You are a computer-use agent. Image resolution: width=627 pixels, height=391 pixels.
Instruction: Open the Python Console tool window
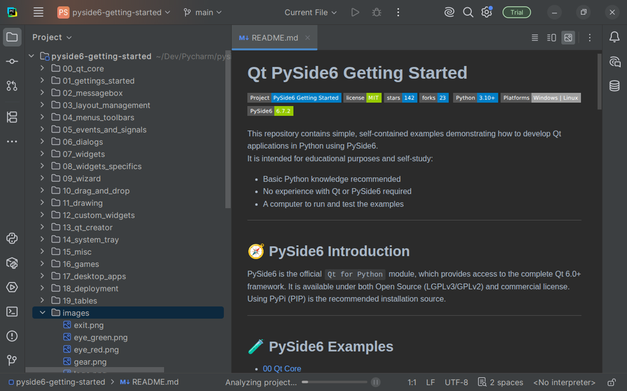click(x=12, y=238)
